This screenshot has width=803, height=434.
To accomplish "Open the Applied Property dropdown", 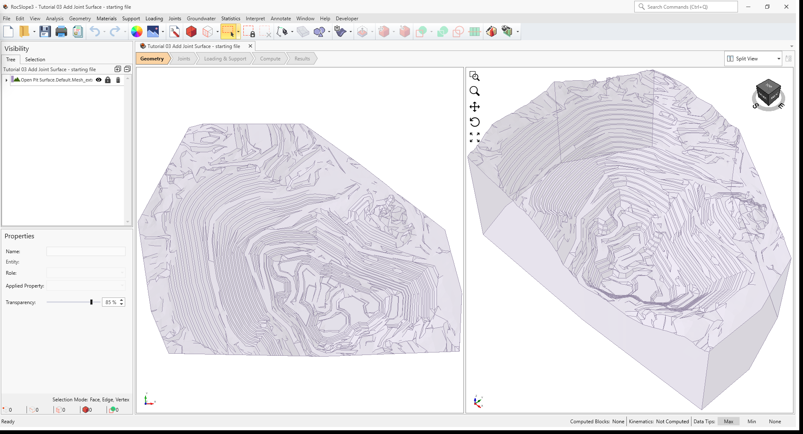I will [86, 285].
